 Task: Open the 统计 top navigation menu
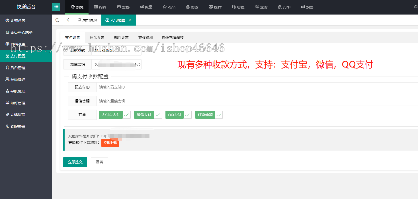pos(215,7)
